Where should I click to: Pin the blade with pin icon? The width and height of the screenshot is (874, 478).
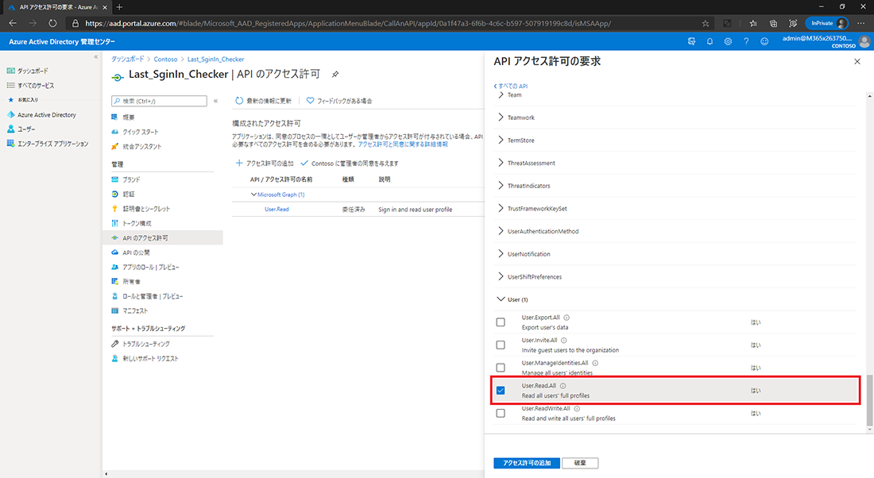tap(335, 74)
